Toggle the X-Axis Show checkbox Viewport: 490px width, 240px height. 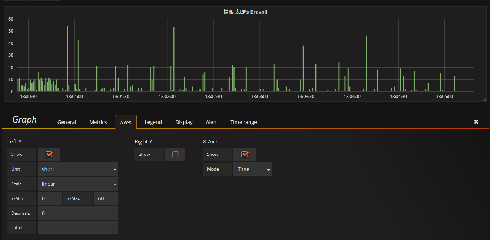pyautogui.click(x=245, y=154)
